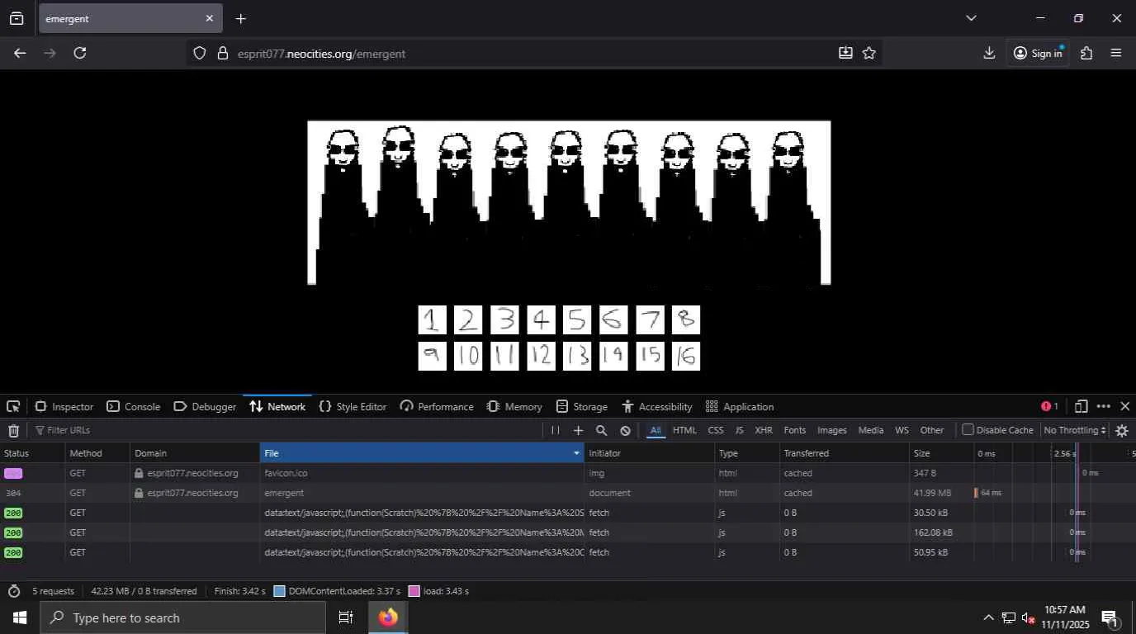Clear the network log with trash icon
Image resolution: width=1136 pixels, height=634 pixels.
(13, 430)
